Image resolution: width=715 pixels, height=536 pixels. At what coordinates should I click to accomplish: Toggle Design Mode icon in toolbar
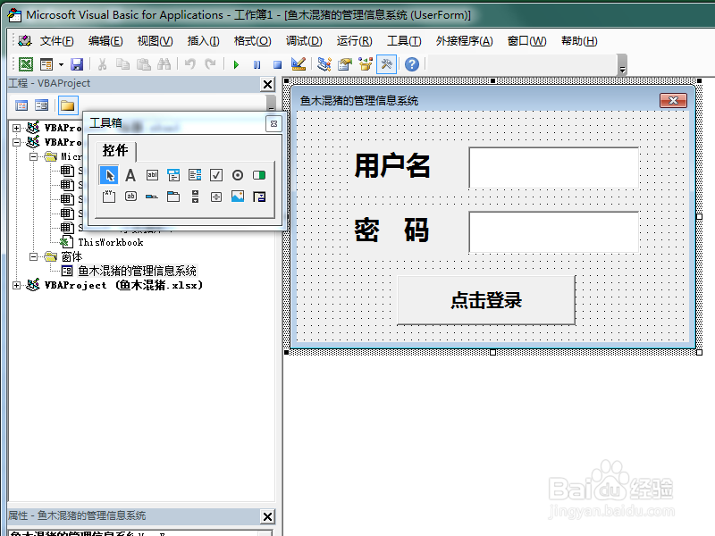(x=299, y=64)
